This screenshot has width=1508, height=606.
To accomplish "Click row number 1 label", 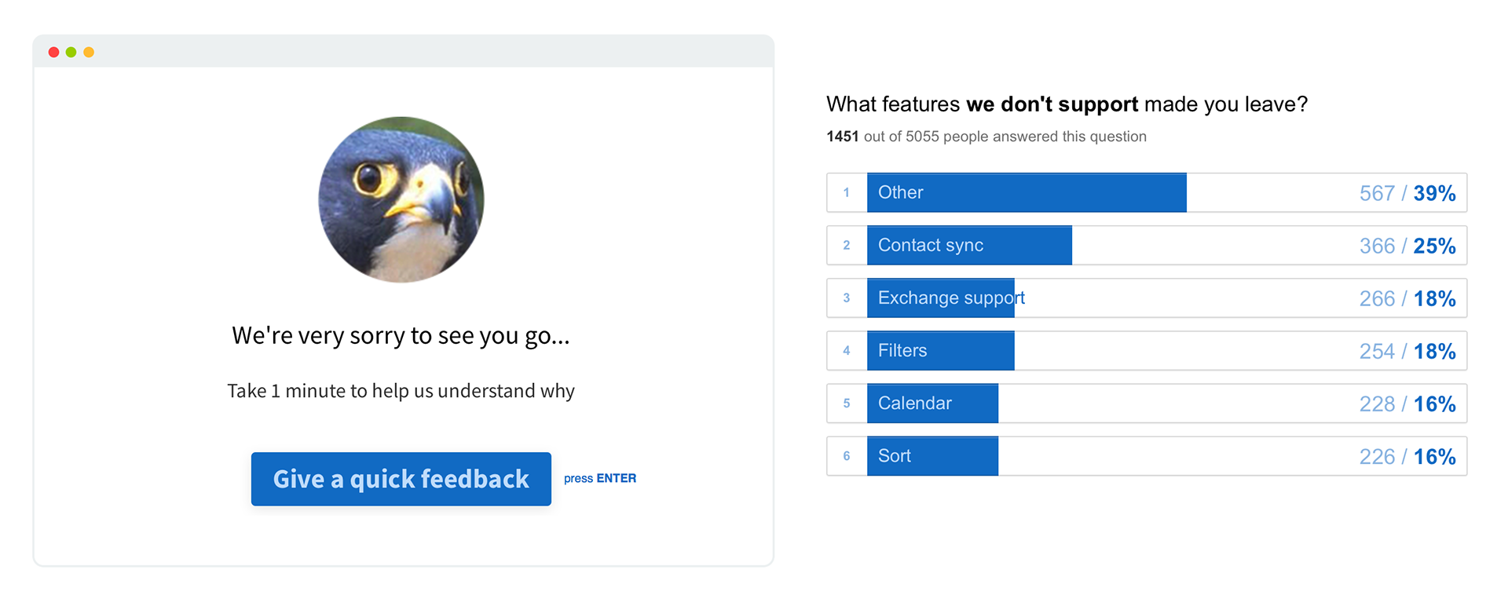I will (x=847, y=192).
